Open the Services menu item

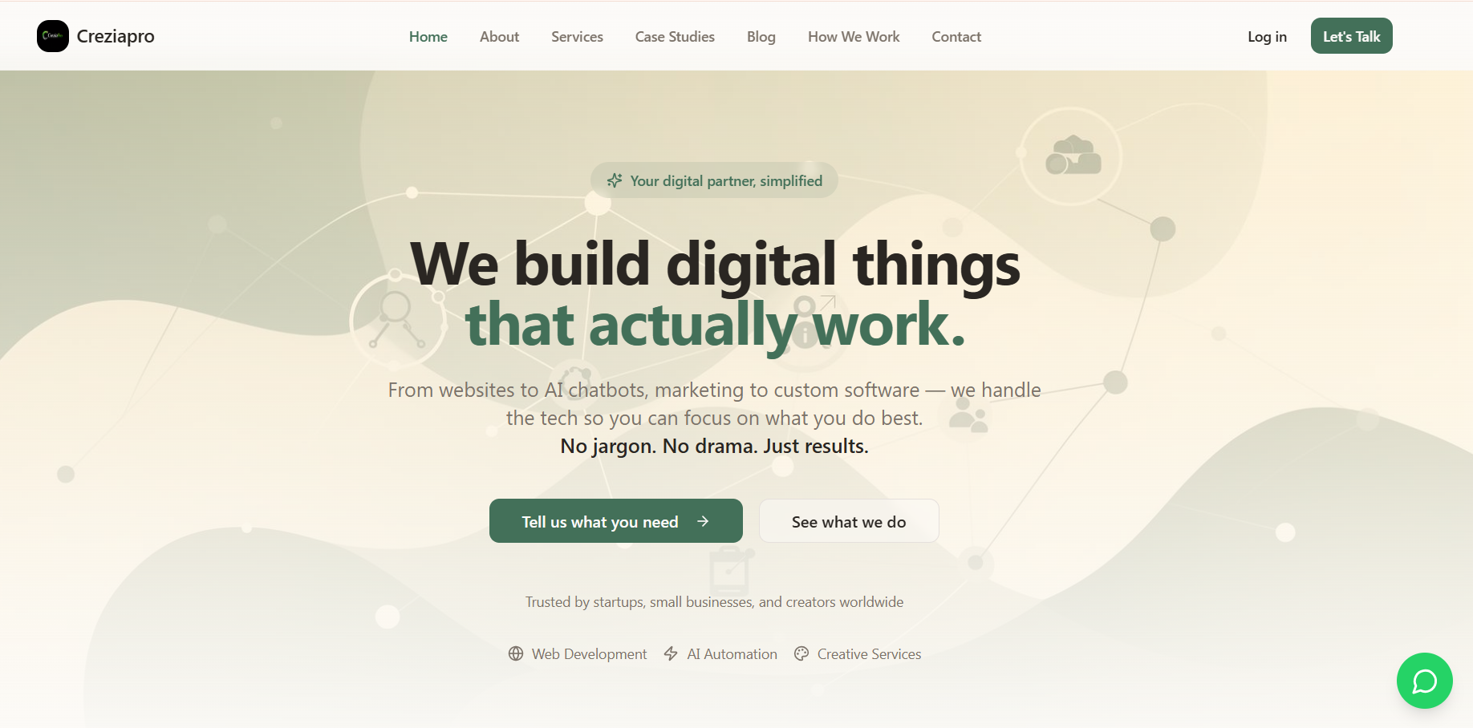tap(577, 37)
